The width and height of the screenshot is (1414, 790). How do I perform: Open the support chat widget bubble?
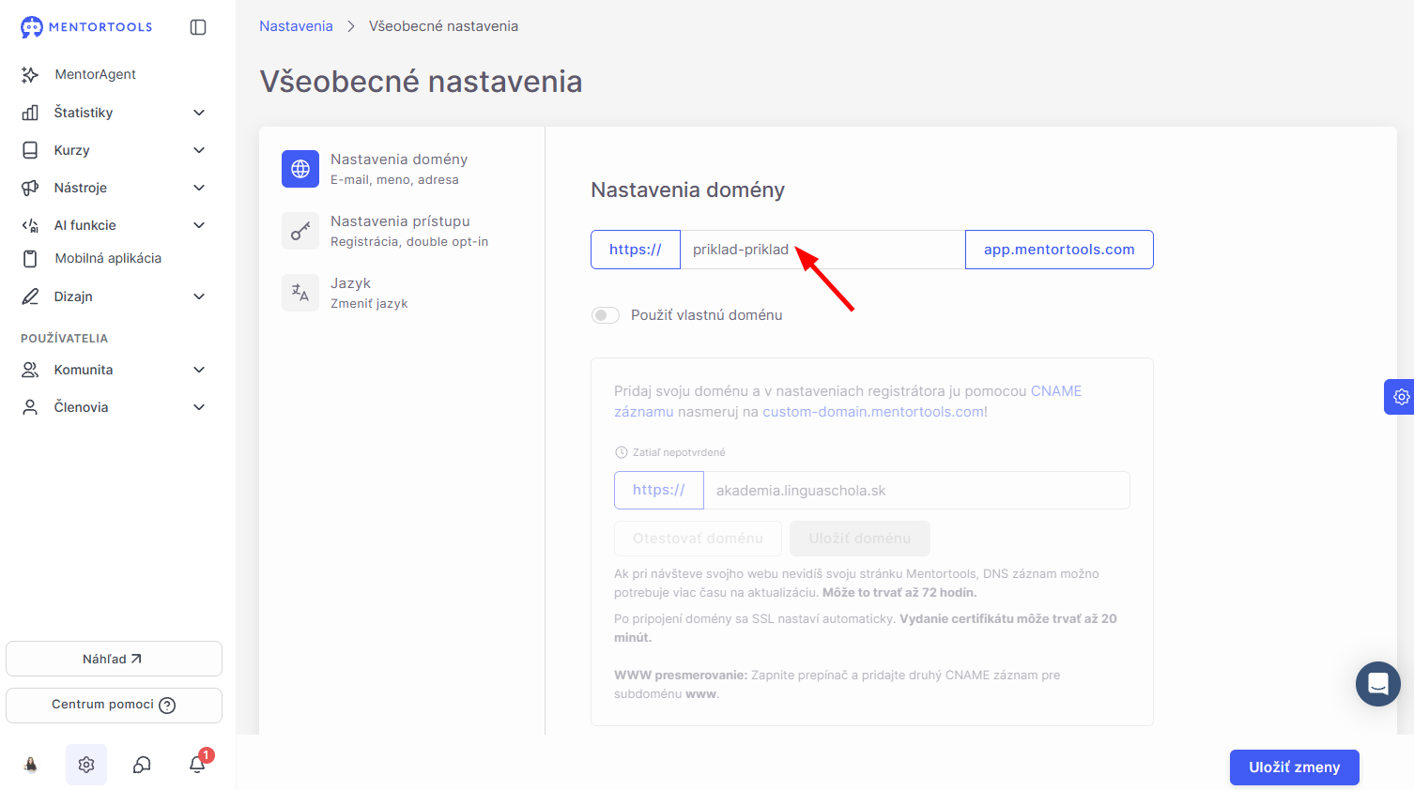click(x=1378, y=684)
